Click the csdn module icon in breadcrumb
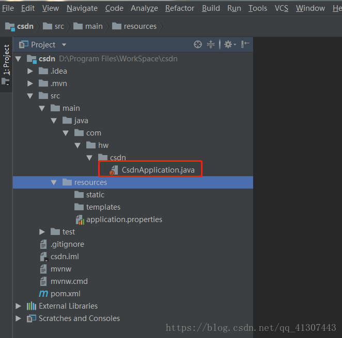 pyautogui.click(x=10, y=27)
